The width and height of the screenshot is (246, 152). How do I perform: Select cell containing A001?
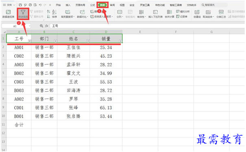coord(19,47)
